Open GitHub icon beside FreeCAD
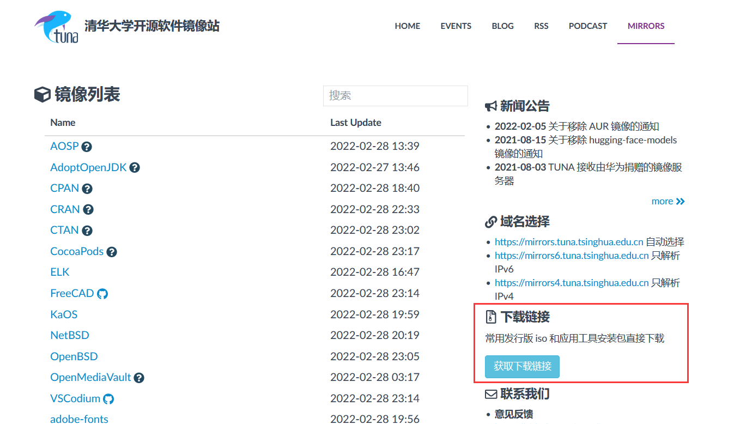The height and width of the screenshot is (424, 740). tap(102, 294)
